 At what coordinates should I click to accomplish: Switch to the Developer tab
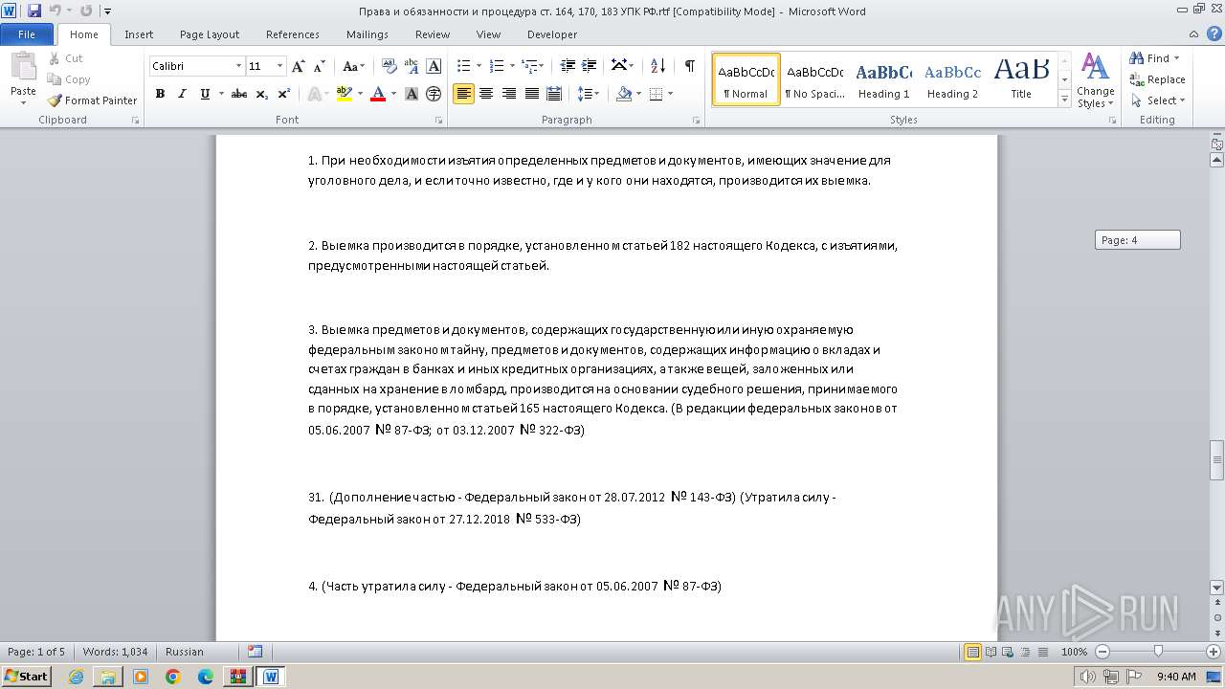pyautogui.click(x=552, y=34)
